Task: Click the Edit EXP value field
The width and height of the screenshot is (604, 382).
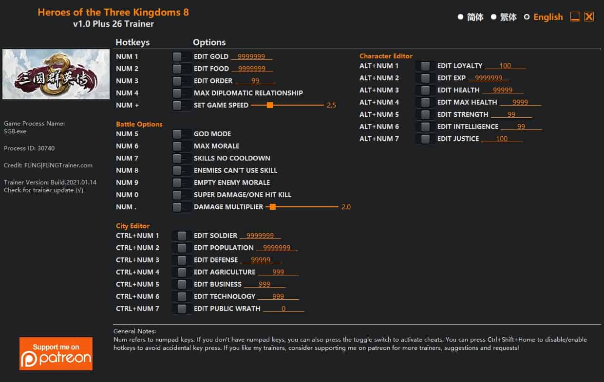Action: point(489,78)
